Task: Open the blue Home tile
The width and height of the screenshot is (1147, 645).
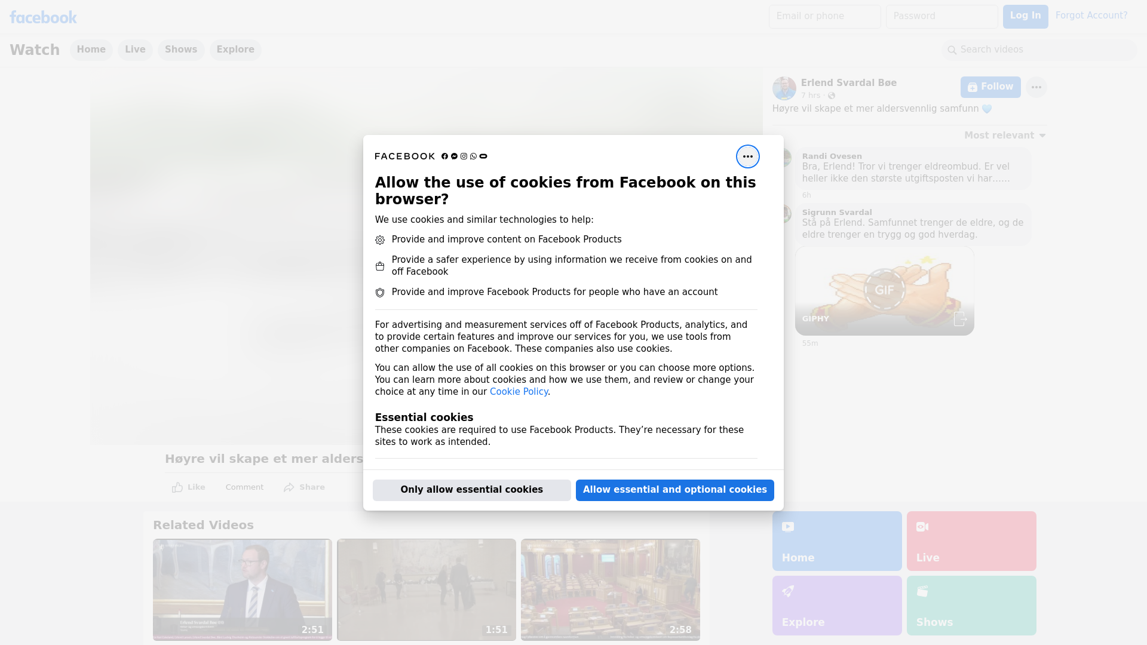Action: (x=836, y=541)
